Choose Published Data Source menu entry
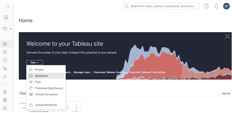 pyautogui.click(x=49, y=88)
